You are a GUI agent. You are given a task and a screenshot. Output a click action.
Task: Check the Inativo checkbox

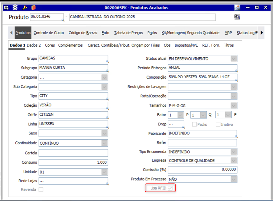pos(218,125)
